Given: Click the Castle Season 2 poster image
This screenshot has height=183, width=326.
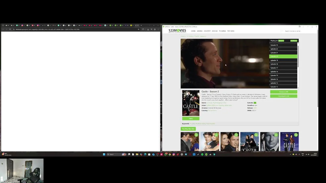Looking at the screenshot, I should (191, 103).
